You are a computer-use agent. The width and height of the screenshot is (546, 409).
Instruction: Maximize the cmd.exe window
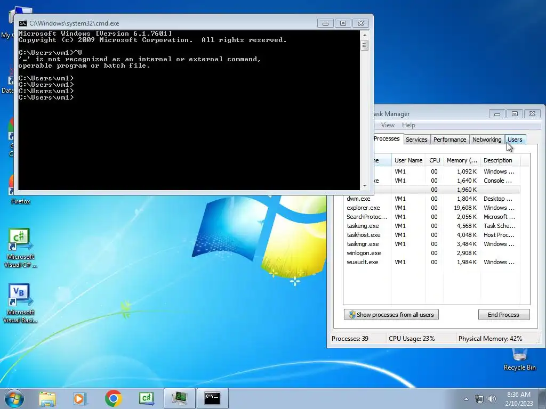pos(343,23)
